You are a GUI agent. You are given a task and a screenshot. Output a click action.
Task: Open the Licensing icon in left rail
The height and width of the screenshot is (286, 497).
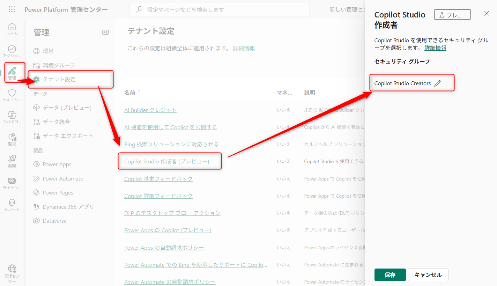point(12,183)
